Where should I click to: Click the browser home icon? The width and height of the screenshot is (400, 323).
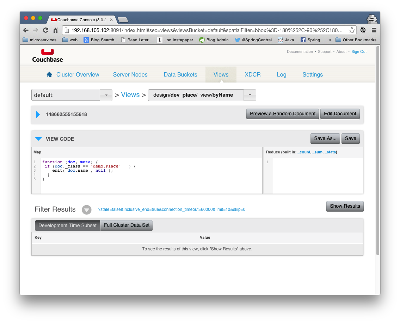[x=55, y=30]
